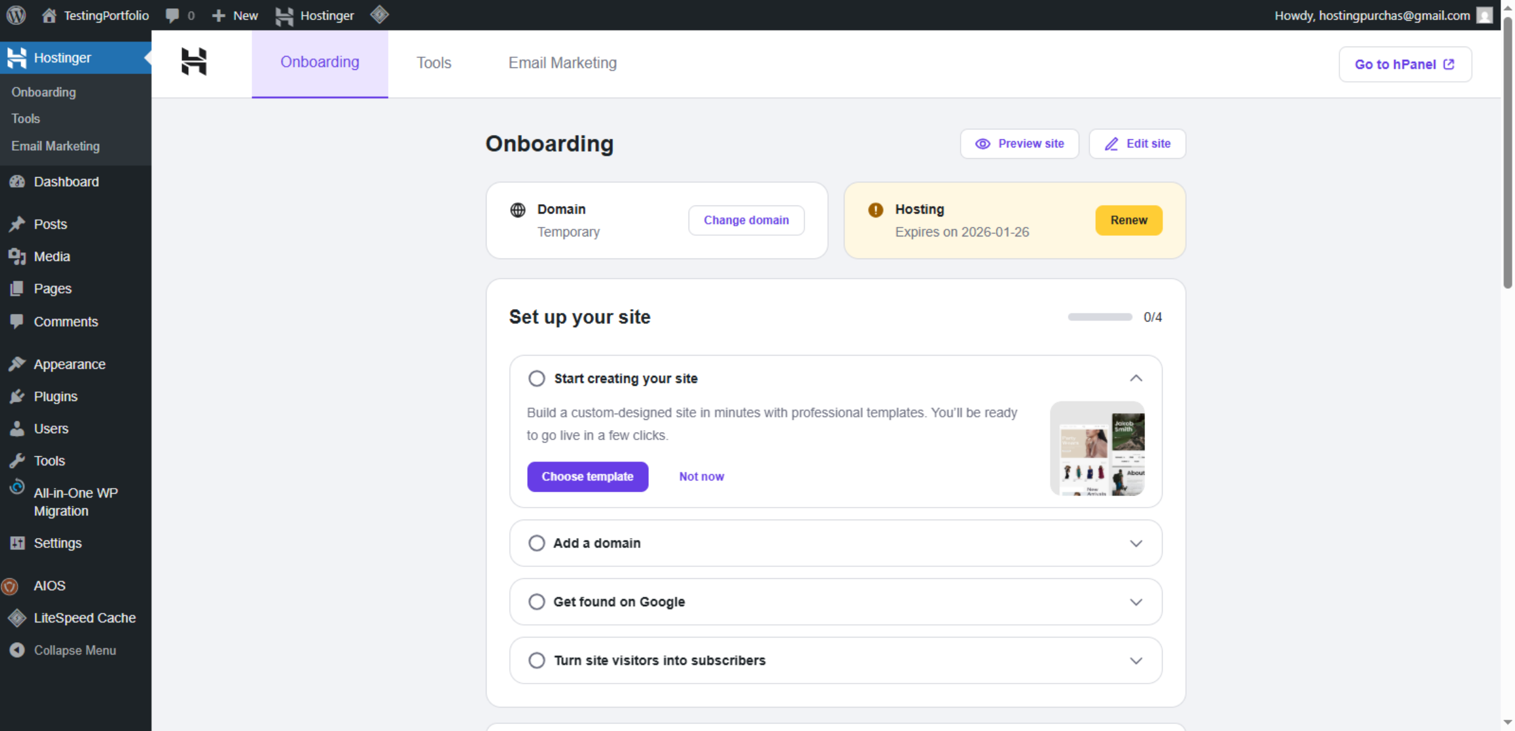Select the Add a domain radio button
Image resolution: width=1515 pixels, height=731 pixels.
[537, 543]
